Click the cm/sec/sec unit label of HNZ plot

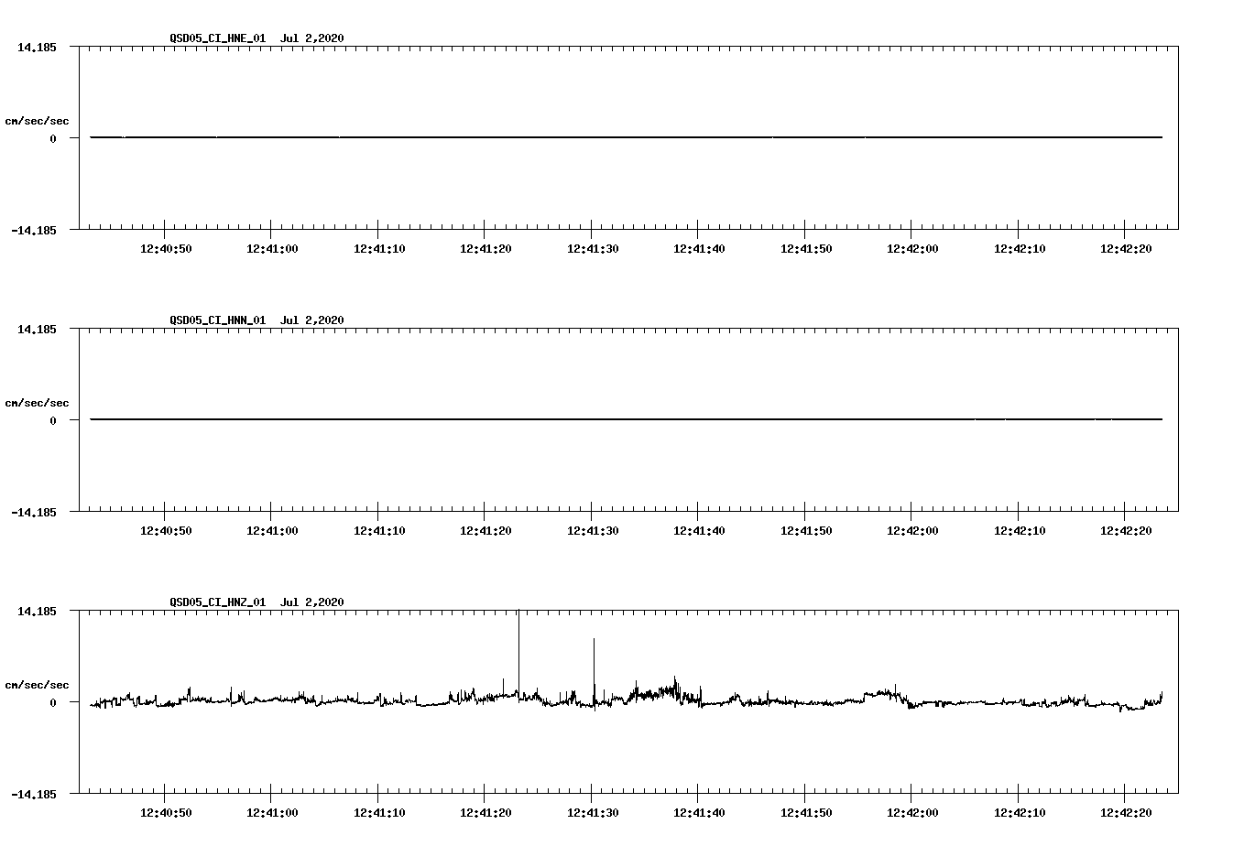tap(37, 685)
